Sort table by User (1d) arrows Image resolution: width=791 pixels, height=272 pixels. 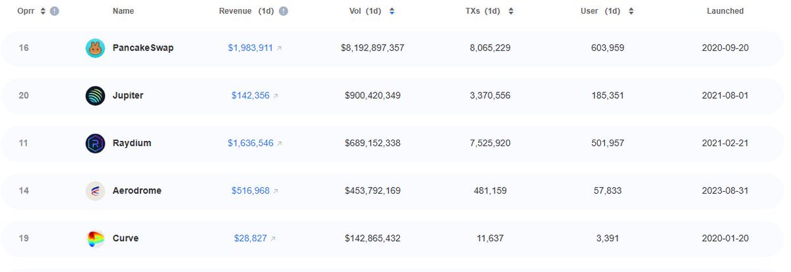(631, 11)
